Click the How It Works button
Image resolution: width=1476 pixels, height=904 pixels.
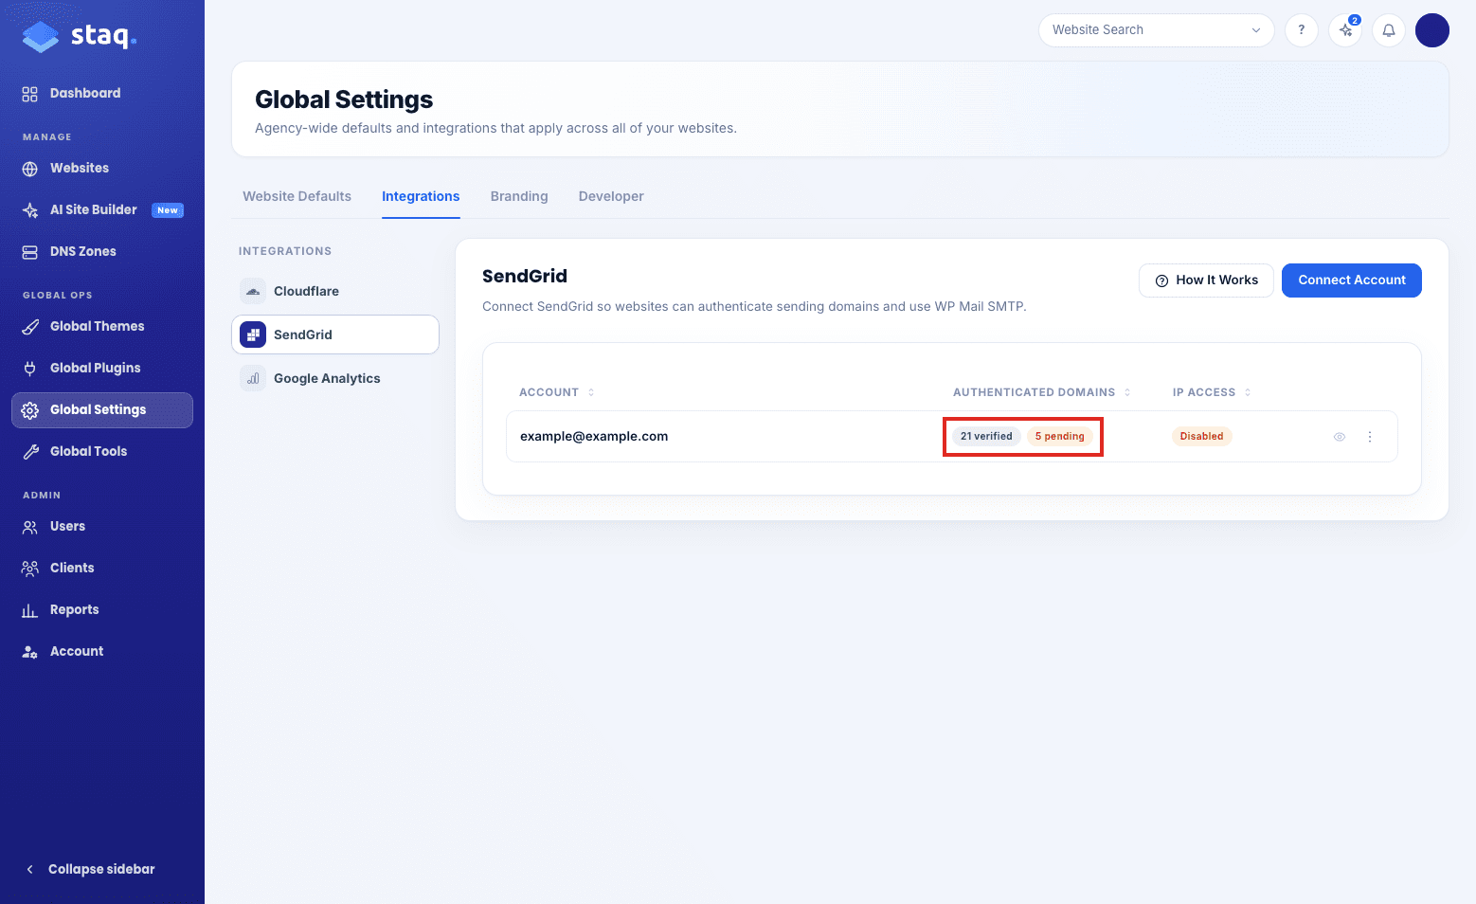[1206, 280]
